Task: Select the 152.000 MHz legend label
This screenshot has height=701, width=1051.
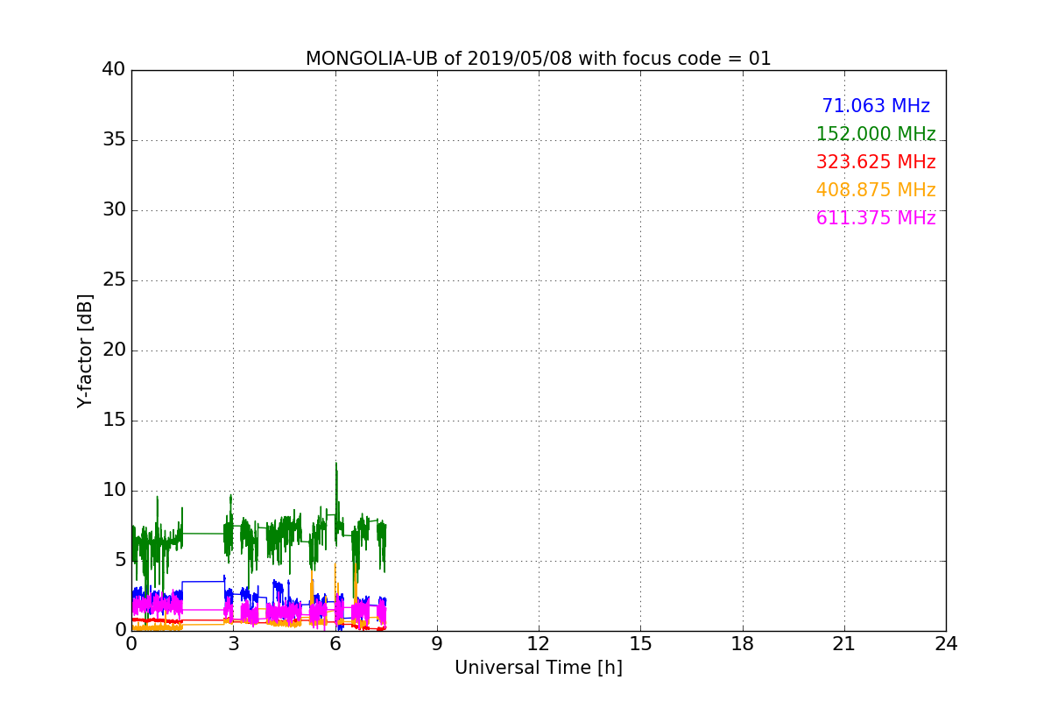Action: tap(876, 134)
